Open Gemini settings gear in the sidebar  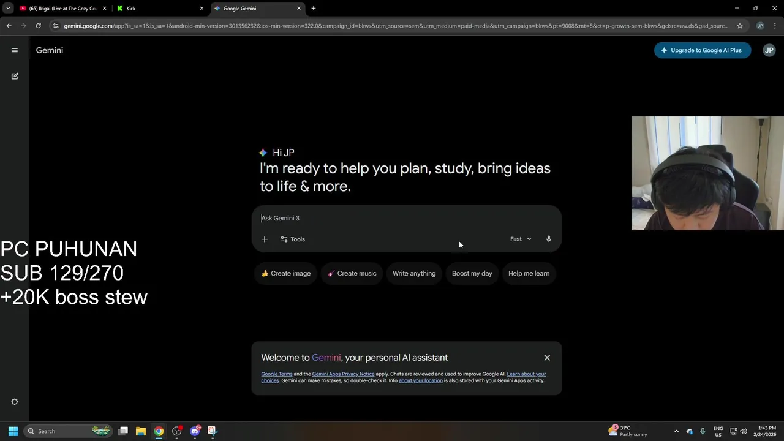[x=15, y=402]
